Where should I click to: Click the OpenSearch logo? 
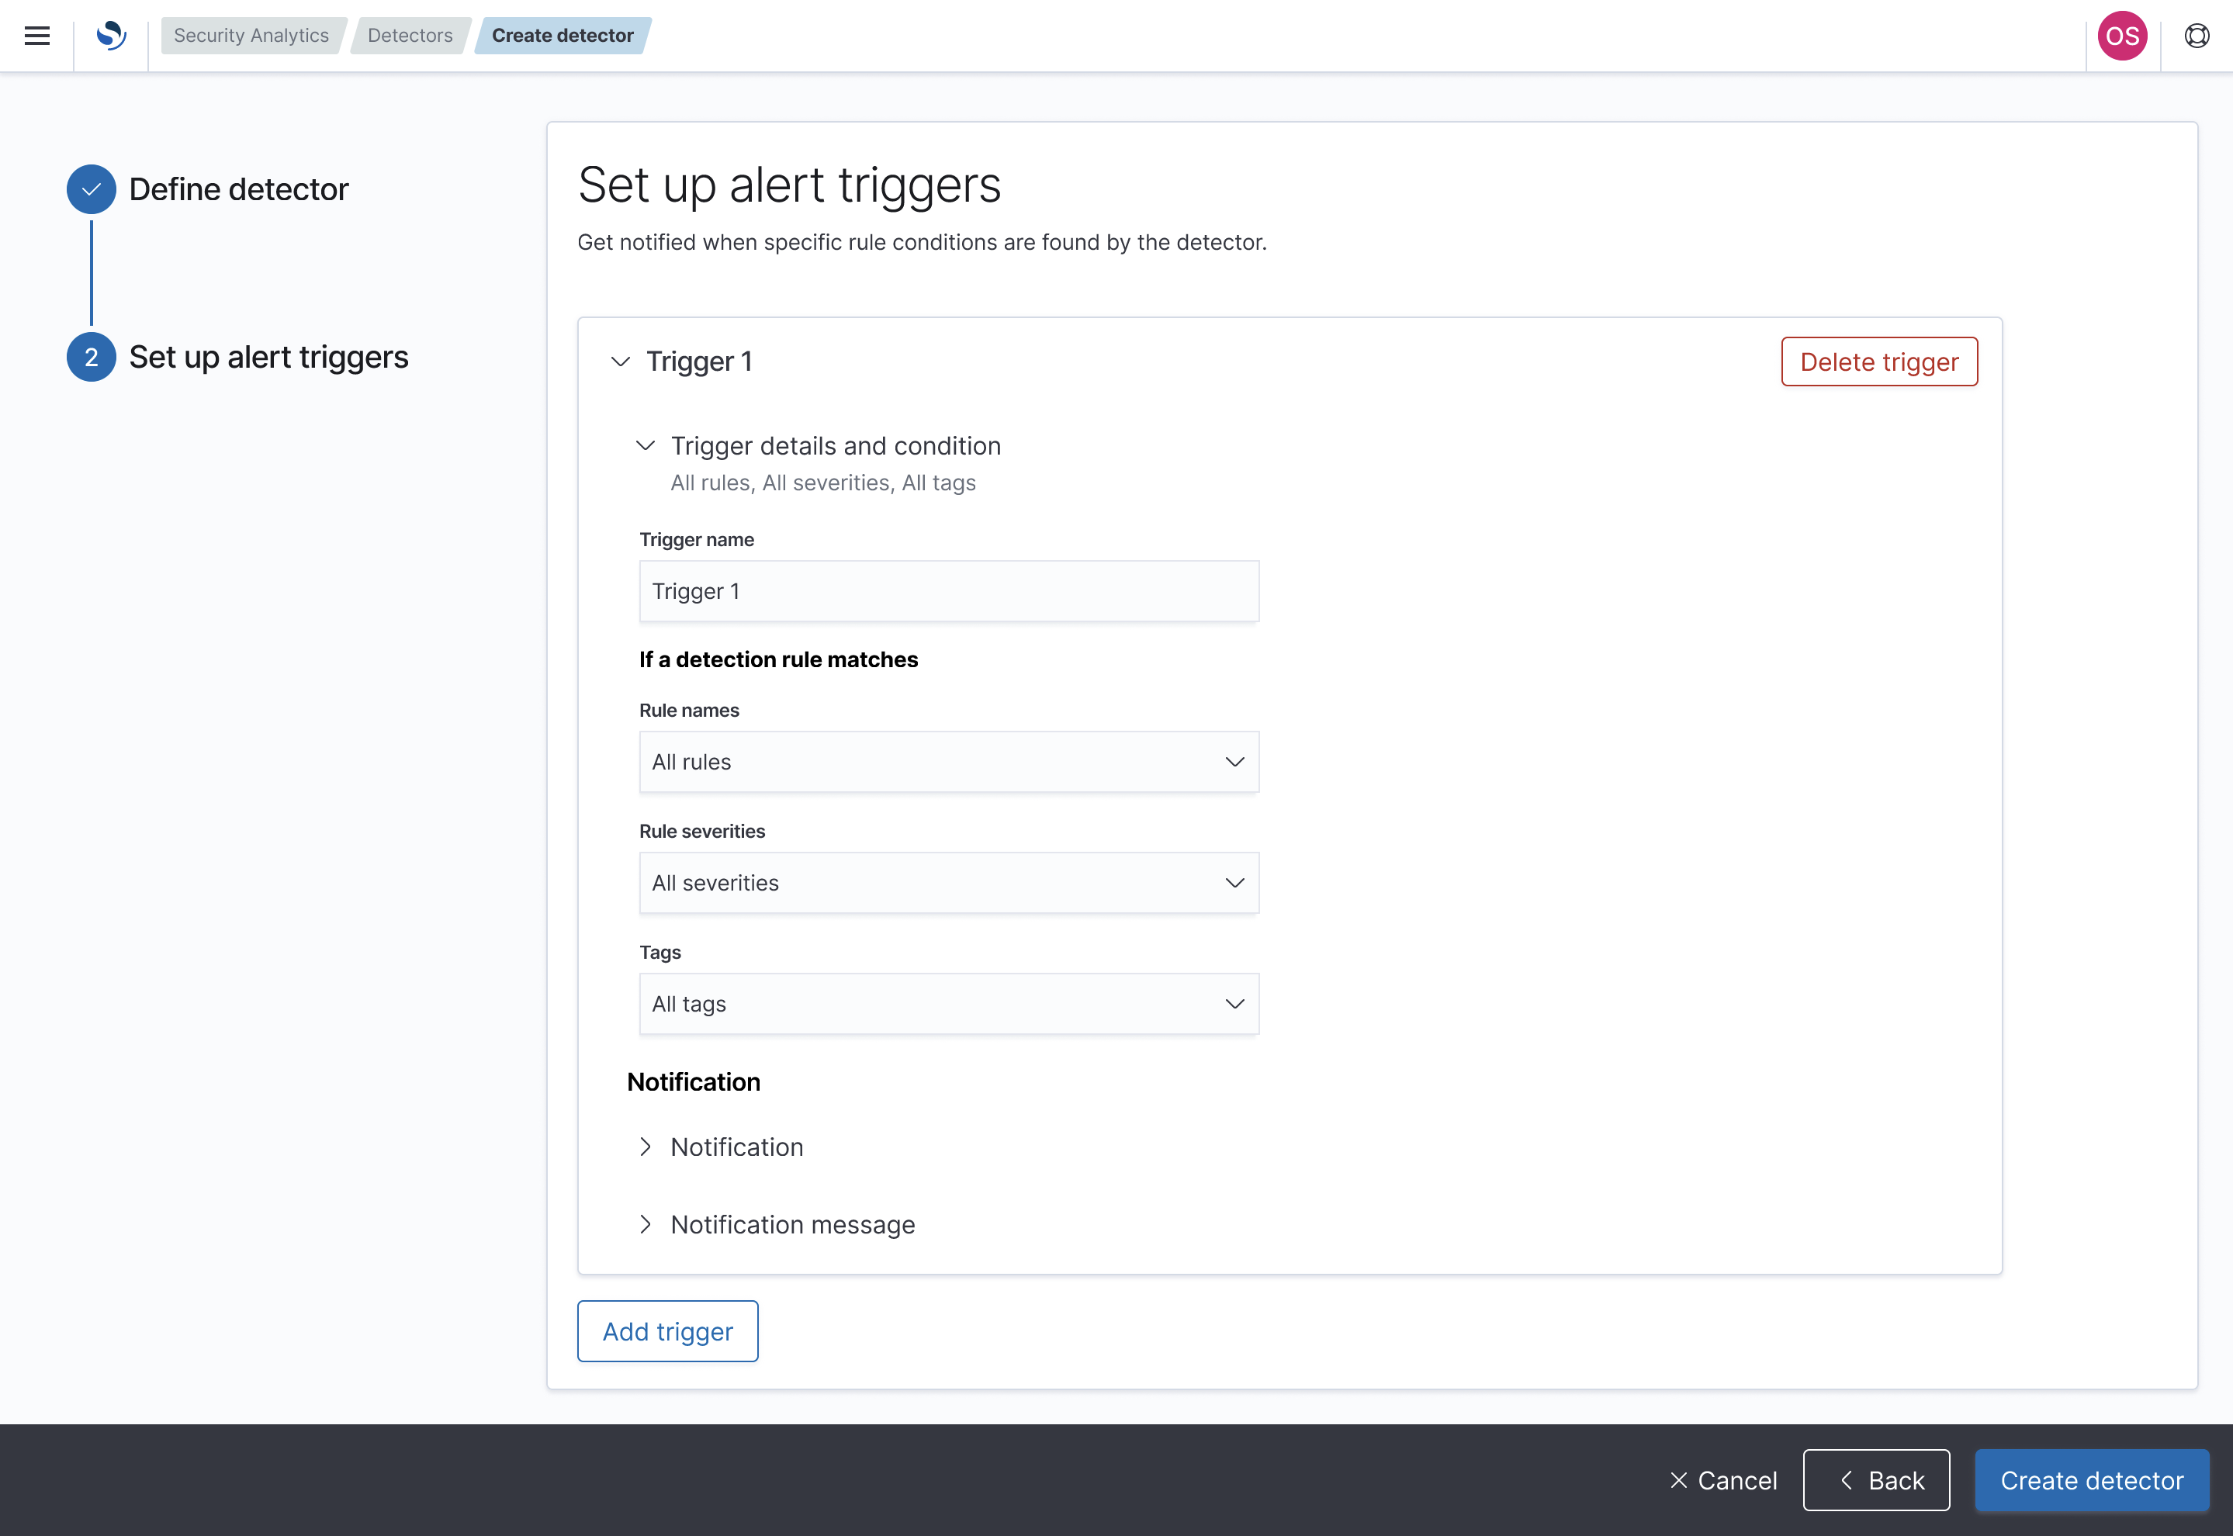click(x=111, y=36)
